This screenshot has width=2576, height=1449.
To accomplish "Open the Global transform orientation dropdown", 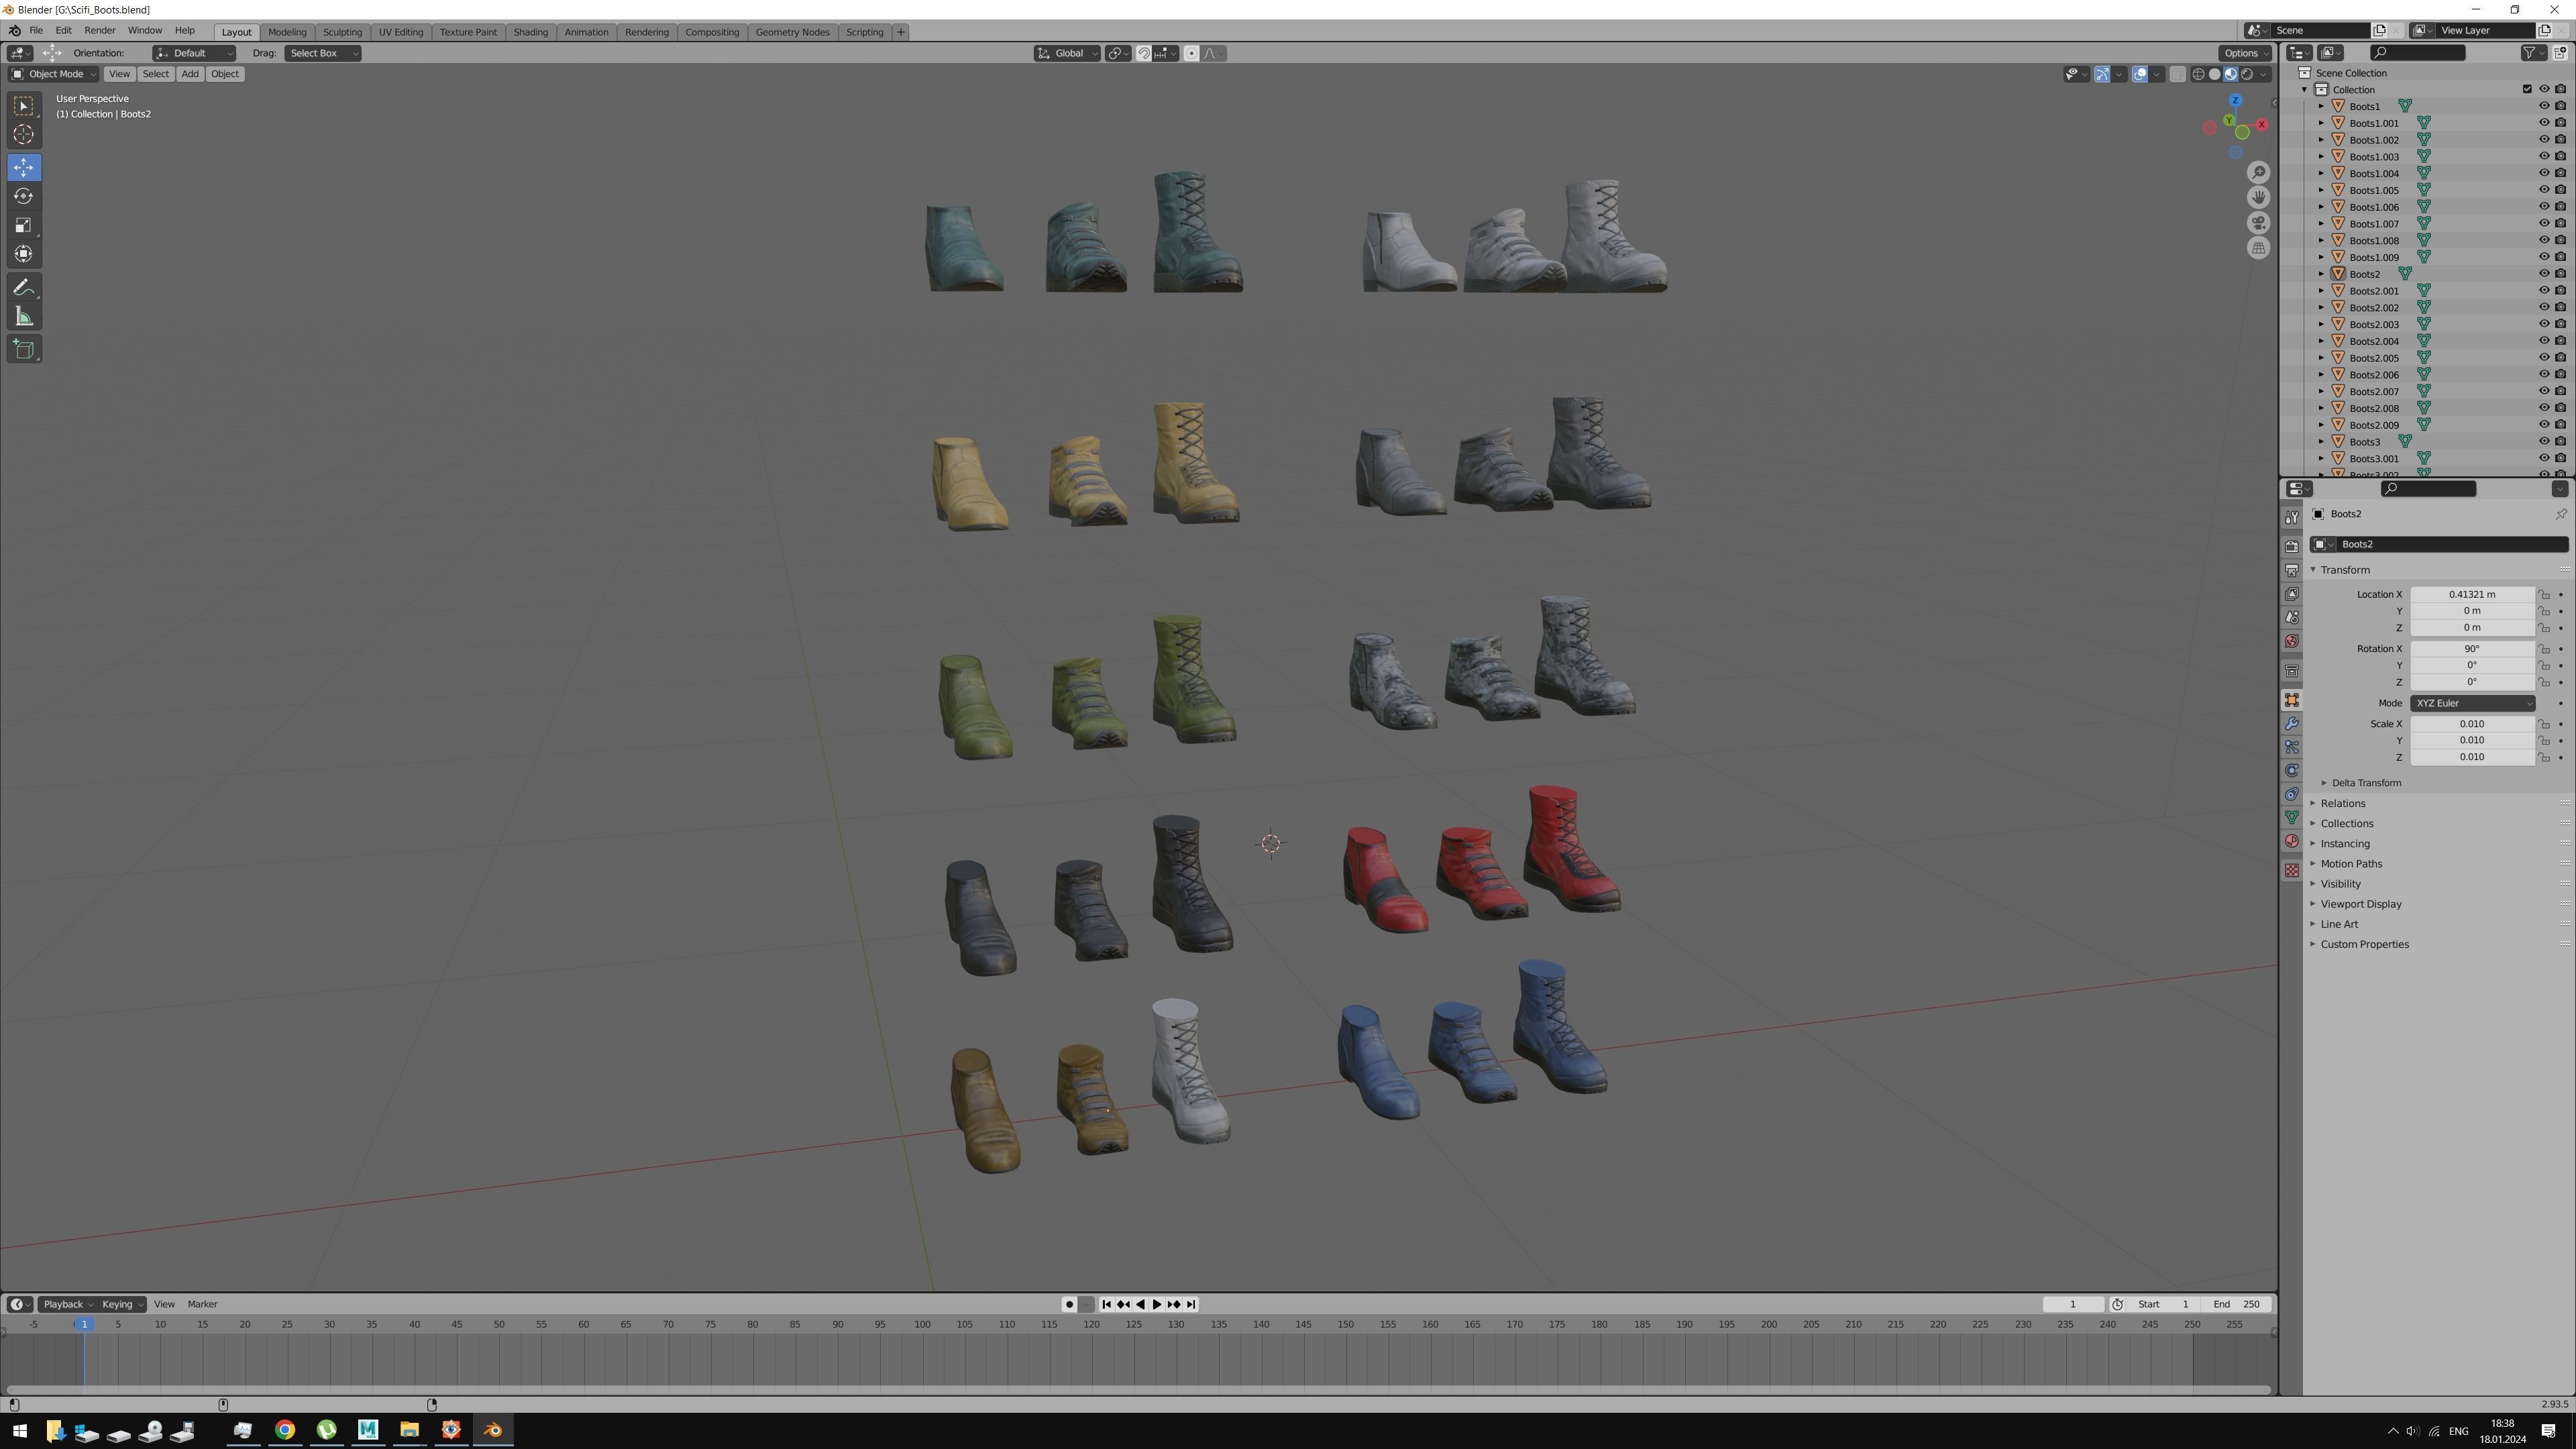I will point(1067,53).
